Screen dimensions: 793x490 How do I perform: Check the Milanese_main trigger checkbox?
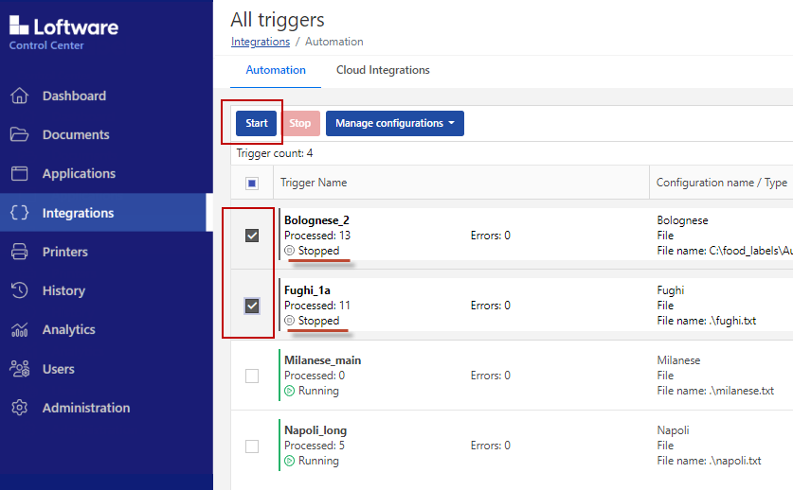click(252, 376)
